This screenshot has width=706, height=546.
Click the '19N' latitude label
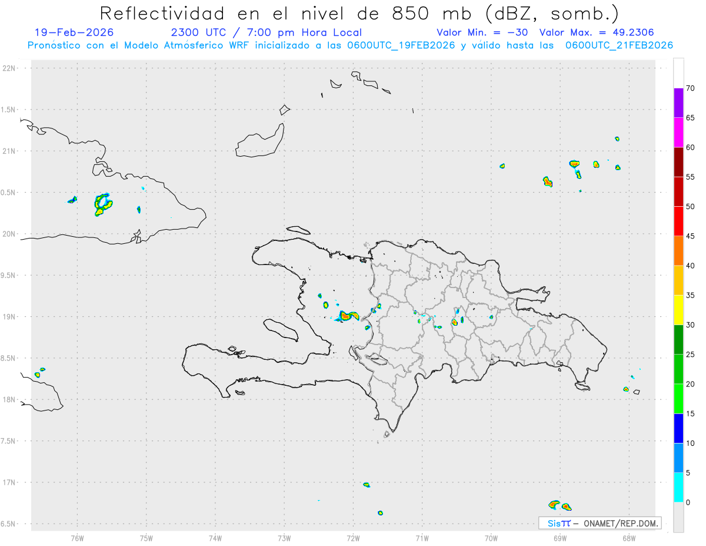pyautogui.click(x=9, y=316)
